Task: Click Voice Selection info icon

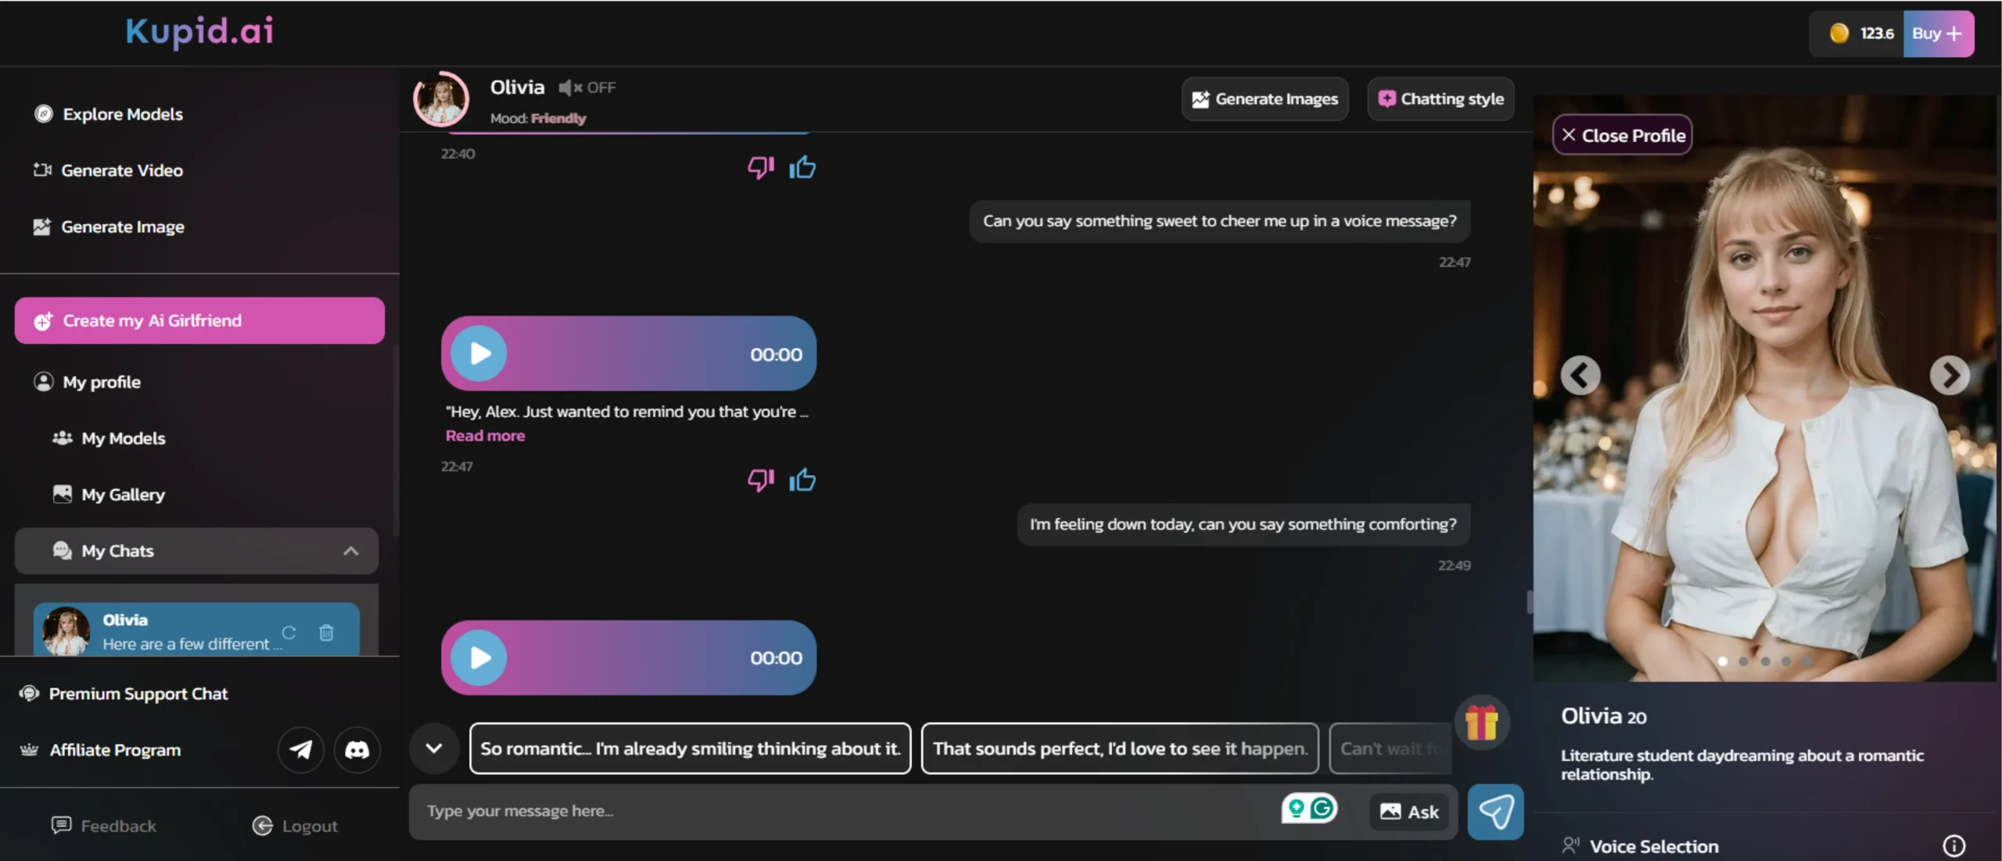Action: (1954, 845)
